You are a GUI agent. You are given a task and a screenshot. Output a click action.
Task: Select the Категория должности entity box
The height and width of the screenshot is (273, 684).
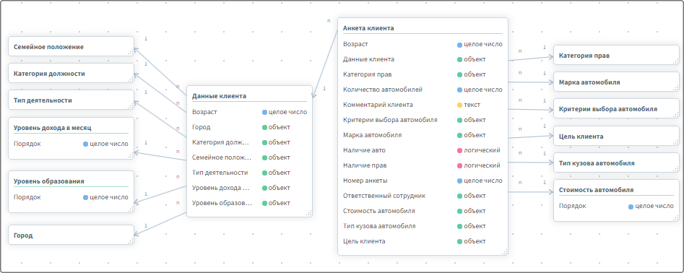(x=71, y=73)
